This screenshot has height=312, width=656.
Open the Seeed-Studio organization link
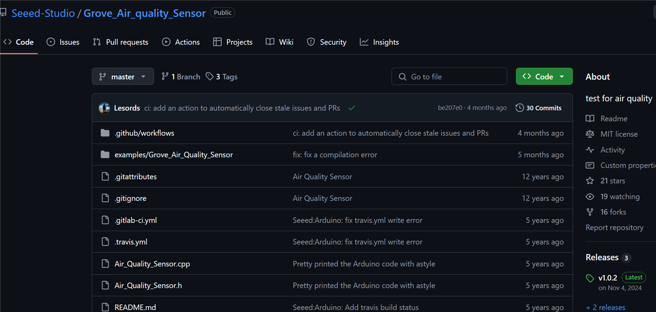click(x=43, y=13)
